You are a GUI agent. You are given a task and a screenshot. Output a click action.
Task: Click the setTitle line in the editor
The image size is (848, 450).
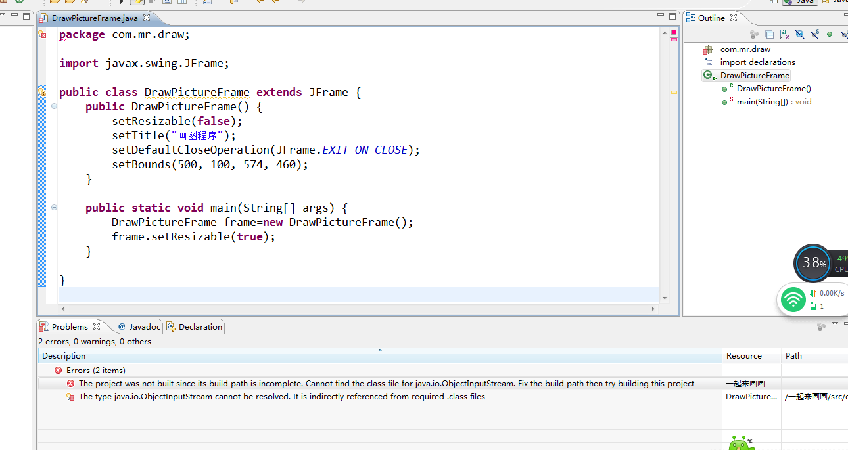[174, 135]
